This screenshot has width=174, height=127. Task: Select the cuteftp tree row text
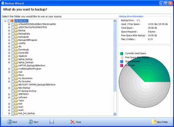click(22, 43)
